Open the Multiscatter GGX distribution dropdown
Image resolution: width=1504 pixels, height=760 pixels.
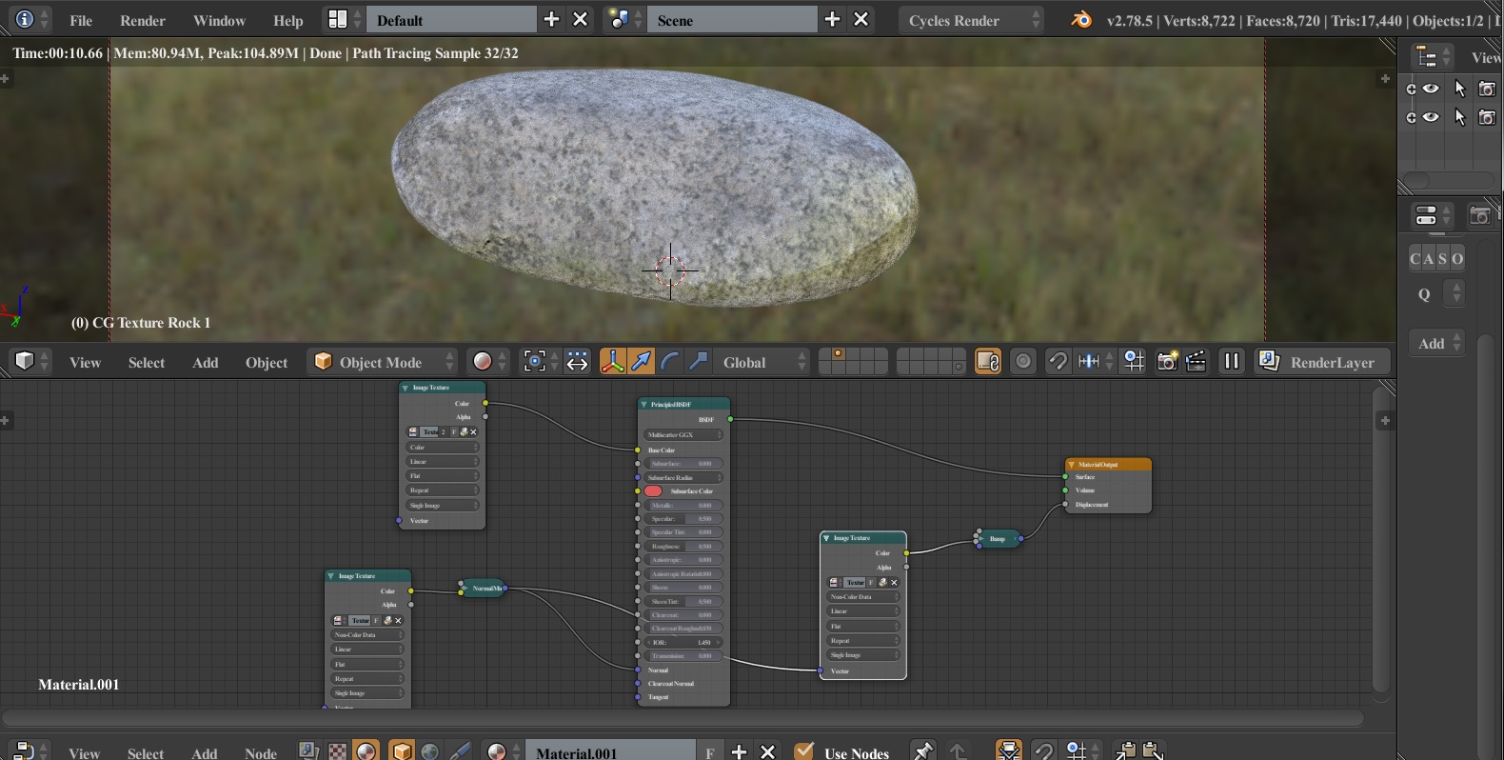[683, 435]
